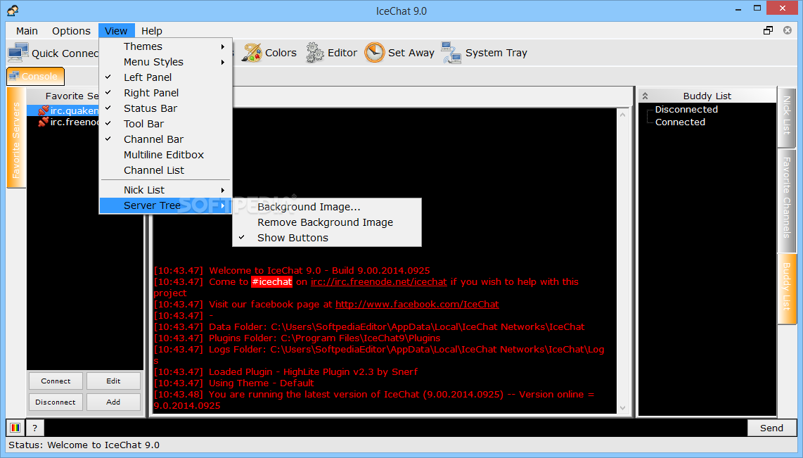Viewport: 803px width, 458px height.
Task: Switch to the Nick List side tab
Action: (x=787, y=116)
